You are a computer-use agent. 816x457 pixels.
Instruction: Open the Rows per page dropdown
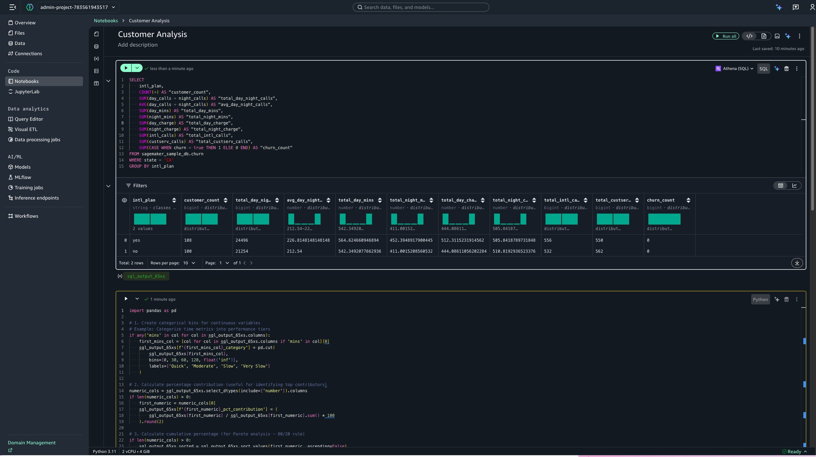189,263
